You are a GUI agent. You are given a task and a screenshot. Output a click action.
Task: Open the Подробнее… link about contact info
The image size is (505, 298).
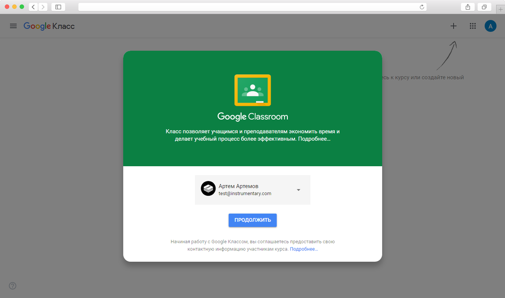(304, 249)
